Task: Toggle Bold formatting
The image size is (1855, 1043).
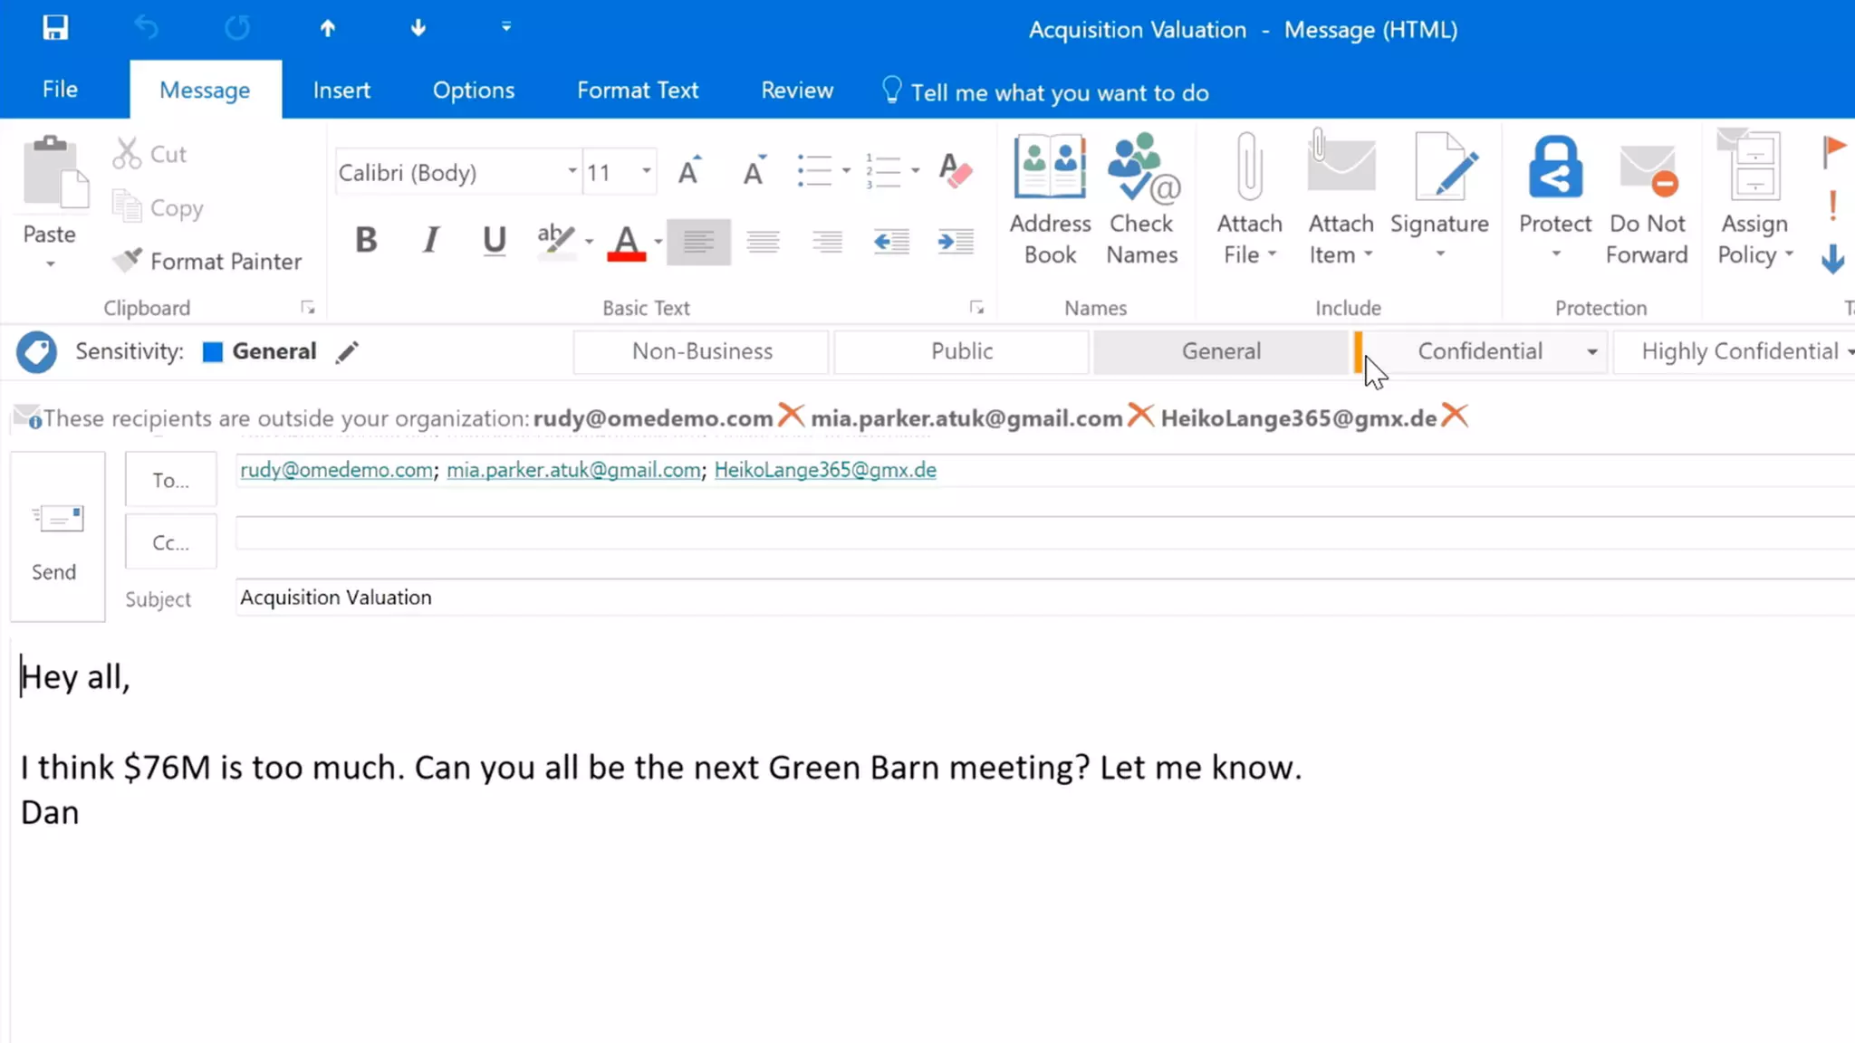Action: click(x=366, y=241)
